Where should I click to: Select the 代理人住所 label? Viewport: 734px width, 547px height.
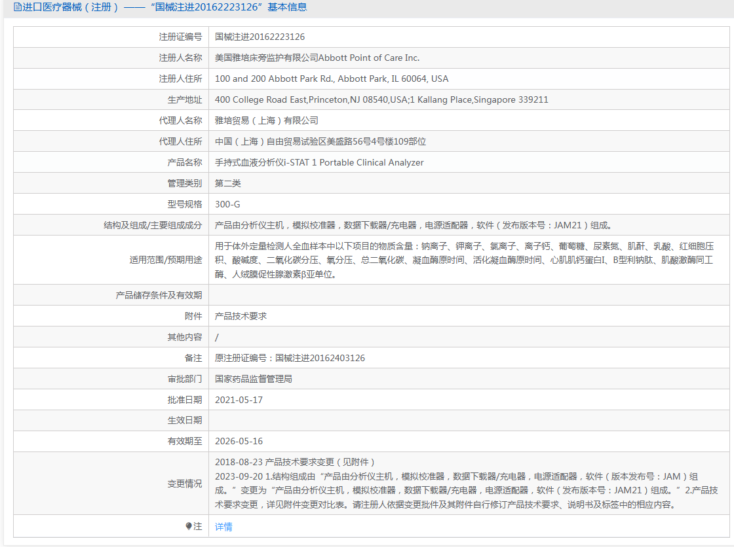[180, 142]
